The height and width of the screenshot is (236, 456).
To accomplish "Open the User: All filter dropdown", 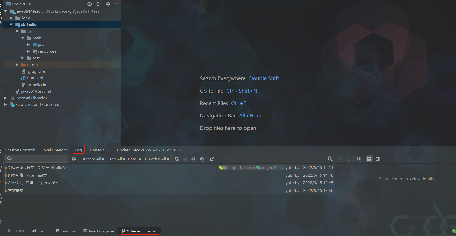I will coord(116,159).
